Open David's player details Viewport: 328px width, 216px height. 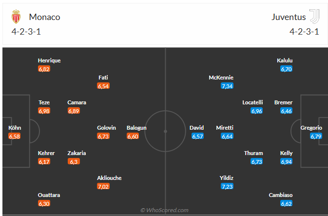(197, 128)
